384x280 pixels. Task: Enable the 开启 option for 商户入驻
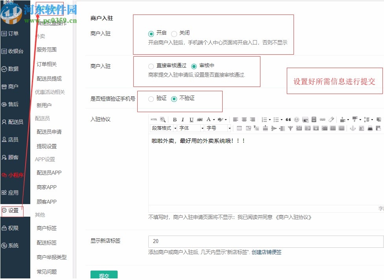tap(151, 33)
